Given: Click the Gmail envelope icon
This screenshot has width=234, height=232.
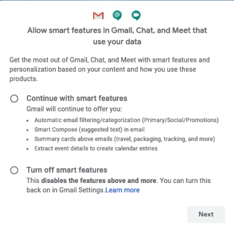Looking at the screenshot, I should pyautogui.click(x=98, y=16).
